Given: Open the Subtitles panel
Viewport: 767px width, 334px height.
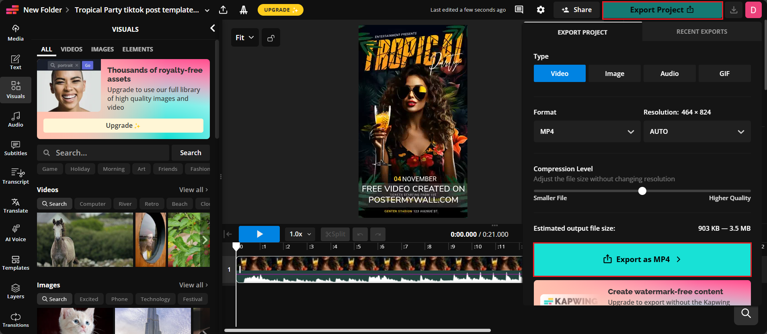Looking at the screenshot, I should click(16, 148).
